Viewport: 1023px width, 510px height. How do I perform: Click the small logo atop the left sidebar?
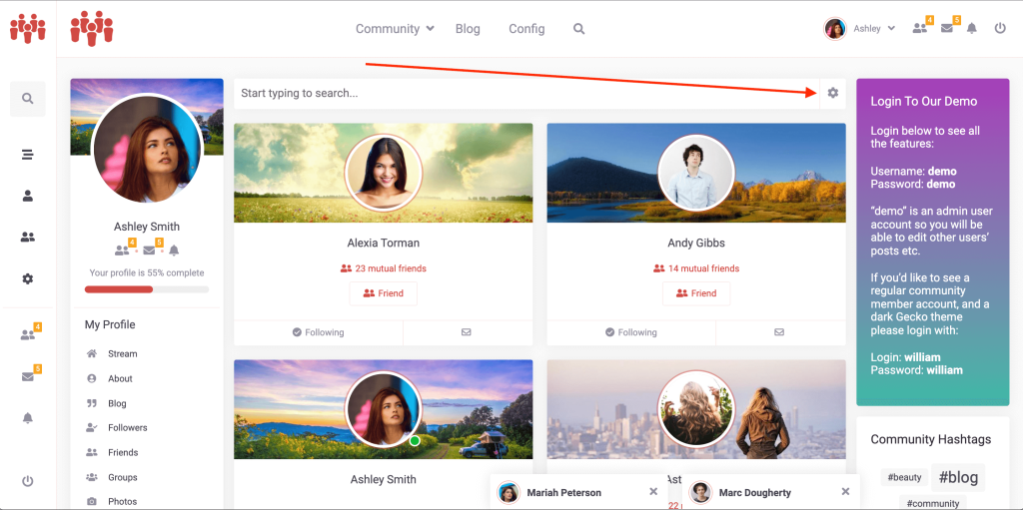coord(27,28)
